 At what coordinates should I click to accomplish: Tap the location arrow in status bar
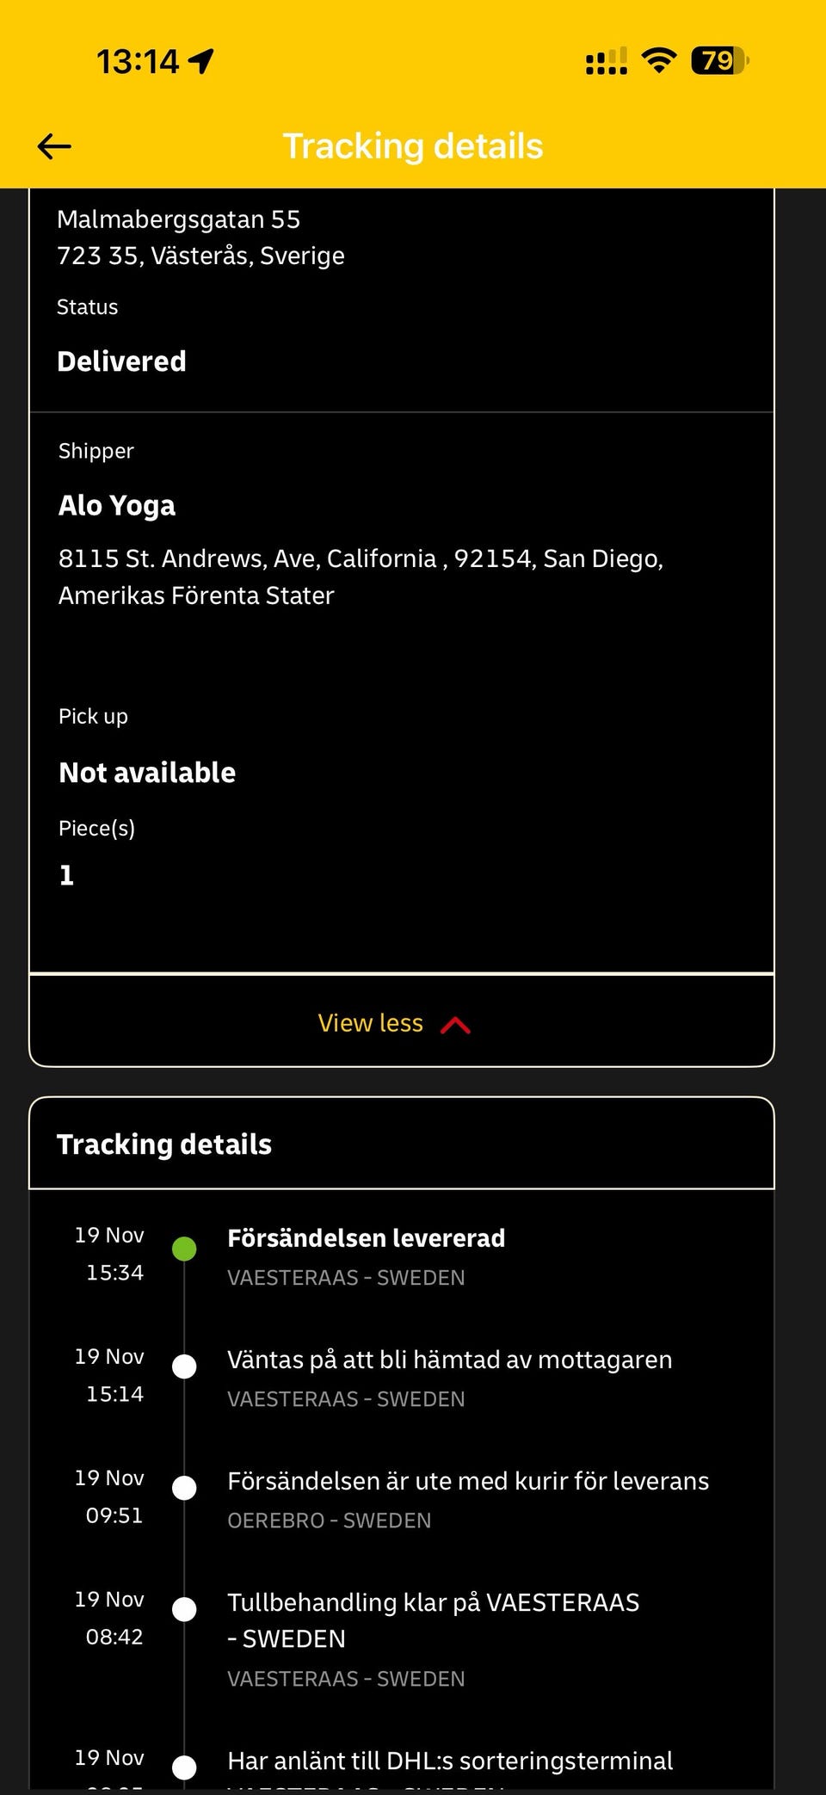201,61
